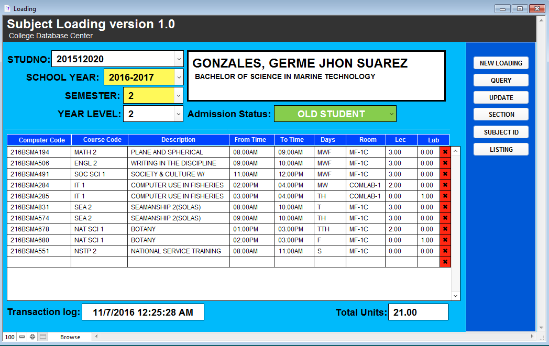Click the table's scroll down arrow
The image size is (549, 346).
(x=455, y=296)
